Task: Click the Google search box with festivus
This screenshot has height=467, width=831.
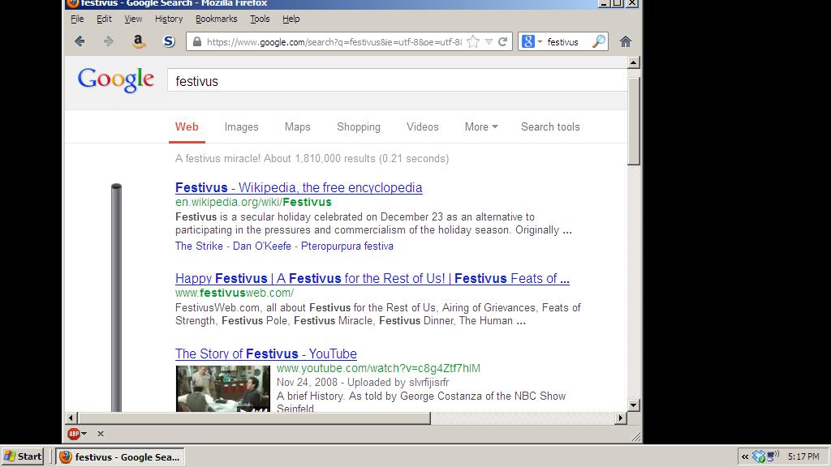Action: (397, 81)
